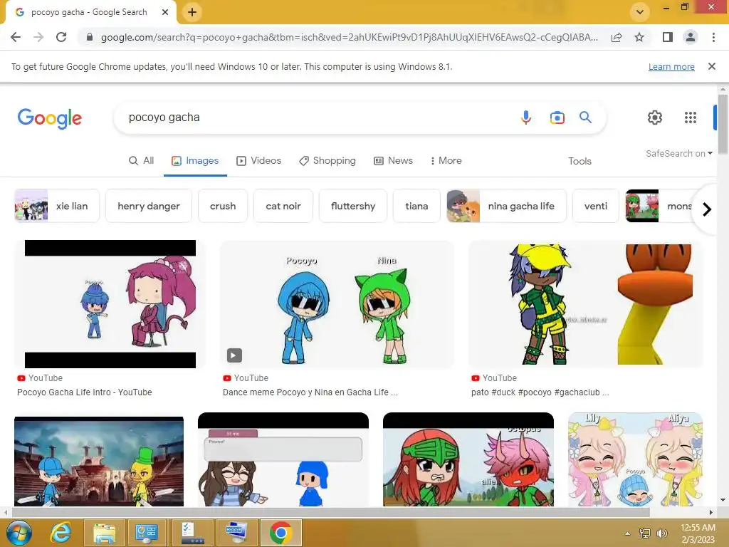Open the pato #duck #pocoyo link

coord(540,392)
